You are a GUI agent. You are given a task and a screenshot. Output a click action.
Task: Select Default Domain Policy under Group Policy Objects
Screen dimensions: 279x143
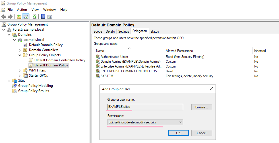tap(51, 65)
